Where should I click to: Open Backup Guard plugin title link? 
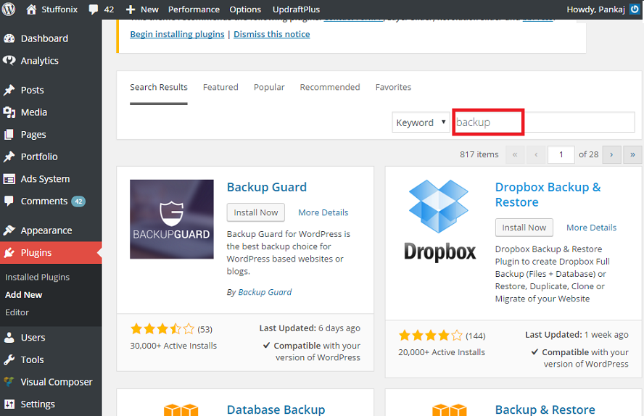[267, 187]
